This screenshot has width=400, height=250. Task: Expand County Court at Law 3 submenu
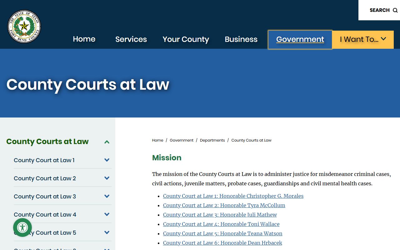(107, 196)
